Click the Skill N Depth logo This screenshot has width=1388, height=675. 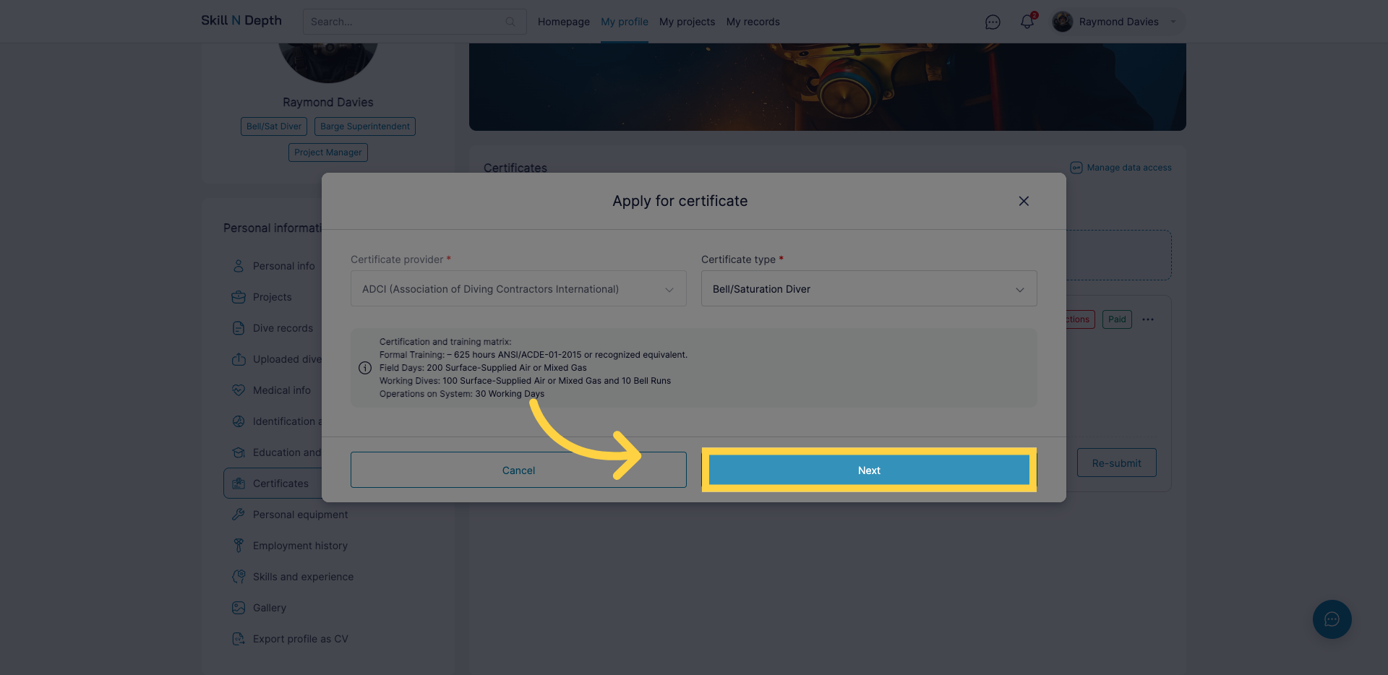click(x=241, y=21)
